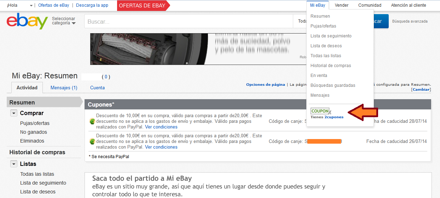
Task: Select Resumen in the Mi eBay dropdown
Action: [320, 16]
